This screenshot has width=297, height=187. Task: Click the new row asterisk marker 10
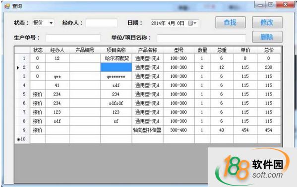coord(21,139)
